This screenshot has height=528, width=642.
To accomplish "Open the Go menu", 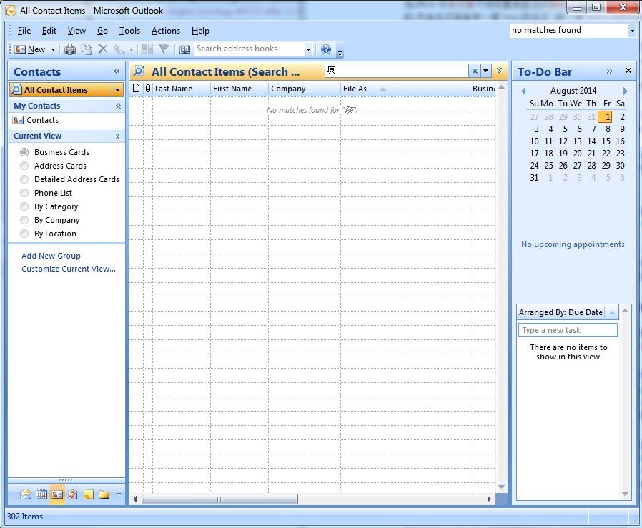I will 102,31.
